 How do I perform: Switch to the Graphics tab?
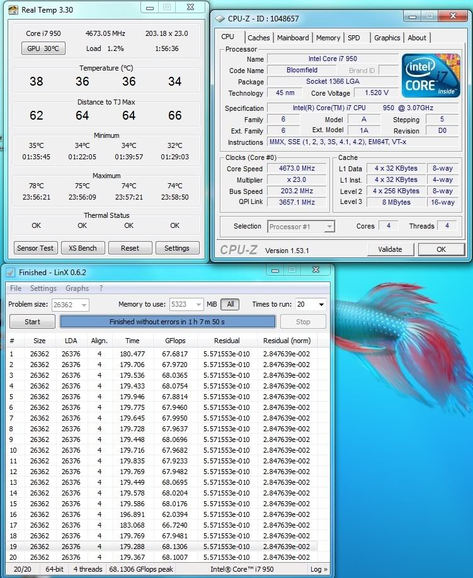[x=387, y=38]
